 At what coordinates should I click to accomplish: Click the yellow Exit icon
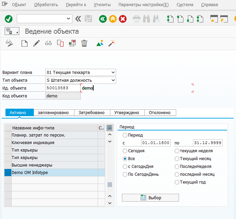[x=113, y=19]
